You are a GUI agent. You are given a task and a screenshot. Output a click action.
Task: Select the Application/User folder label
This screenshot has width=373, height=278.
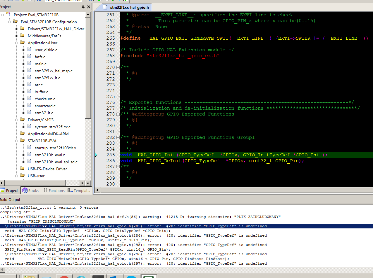pyautogui.click(x=42, y=43)
